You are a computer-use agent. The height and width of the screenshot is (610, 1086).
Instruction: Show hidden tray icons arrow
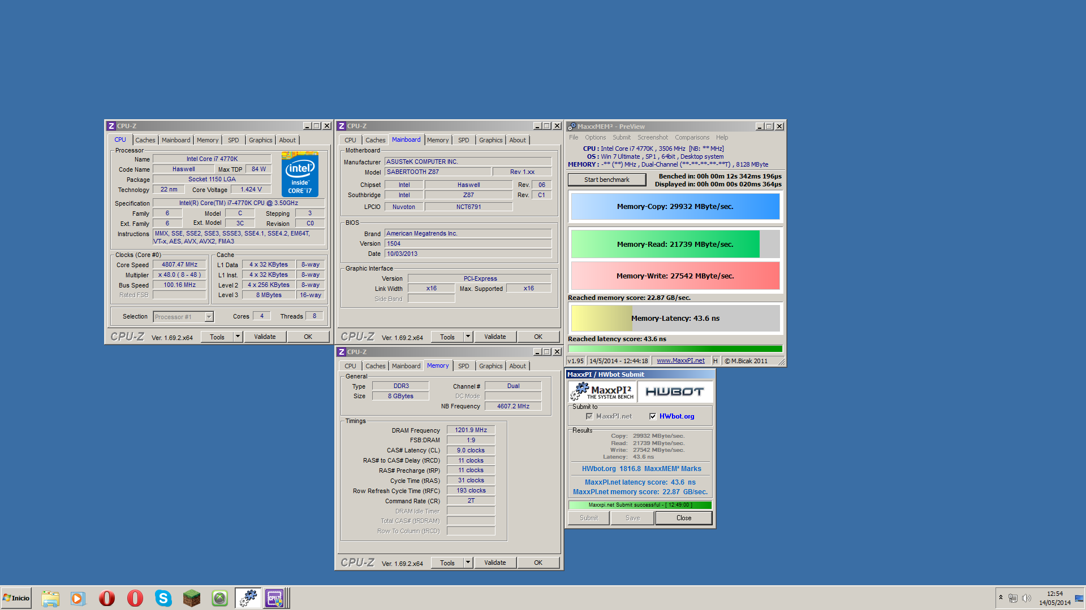[1001, 598]
